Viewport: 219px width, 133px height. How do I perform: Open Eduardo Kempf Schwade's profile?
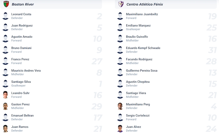[x=143, y=48]
